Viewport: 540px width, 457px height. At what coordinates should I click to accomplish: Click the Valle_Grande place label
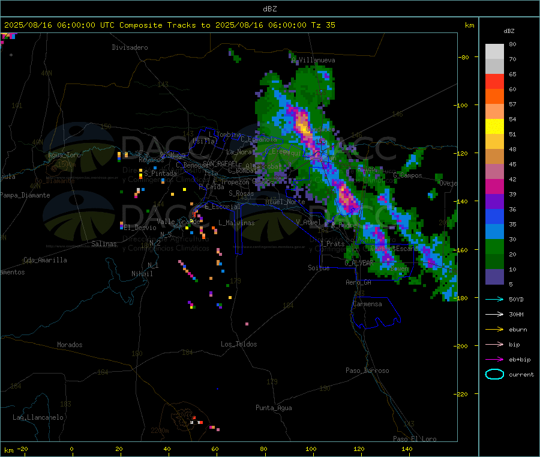(x=178, y=222)
